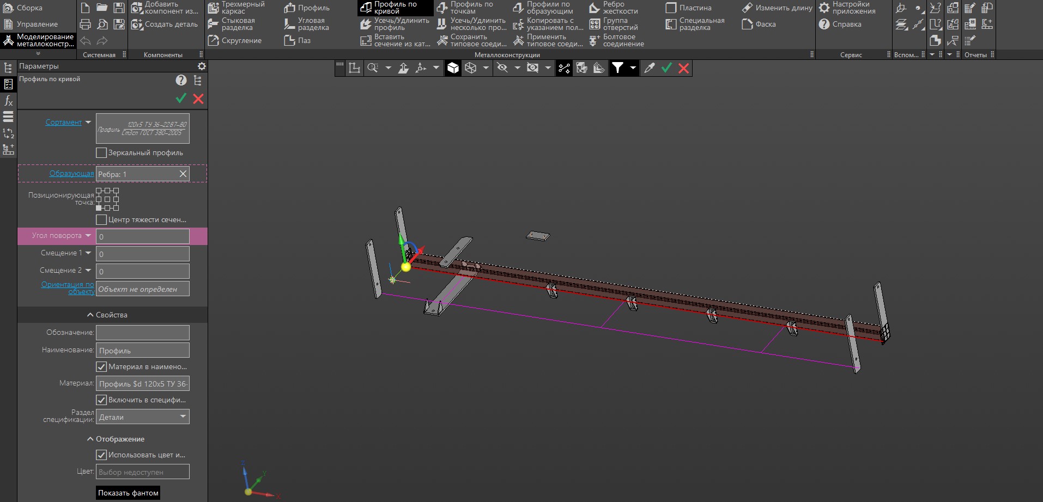Screen dimensions: 1043x502
Task: Click the Угол поворота input field
Action: click(143, 236)
